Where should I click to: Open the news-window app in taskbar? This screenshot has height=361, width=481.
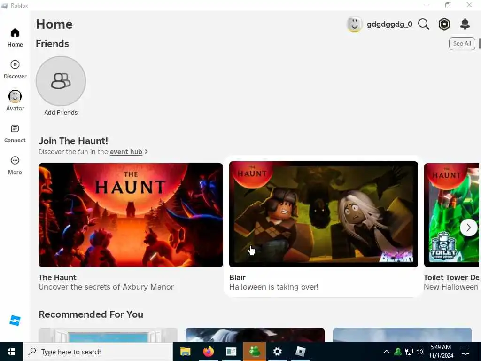coord(231,352)
